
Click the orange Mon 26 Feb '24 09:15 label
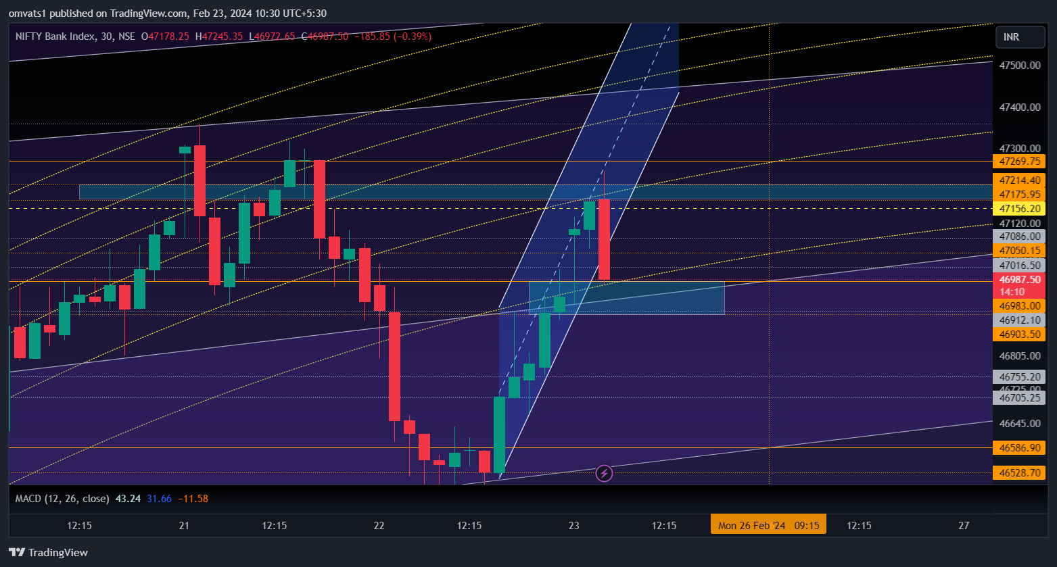768,525
